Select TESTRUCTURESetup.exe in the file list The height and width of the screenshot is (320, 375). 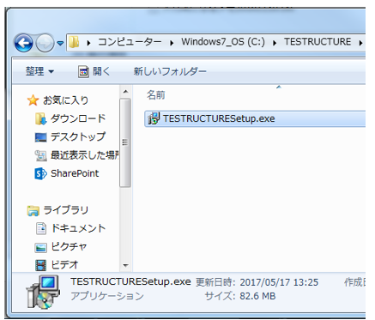[255, 118]
